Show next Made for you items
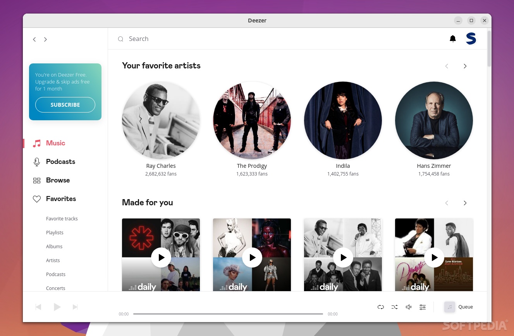The height and width of the screenshot is (336, 514). click(465, 203)
